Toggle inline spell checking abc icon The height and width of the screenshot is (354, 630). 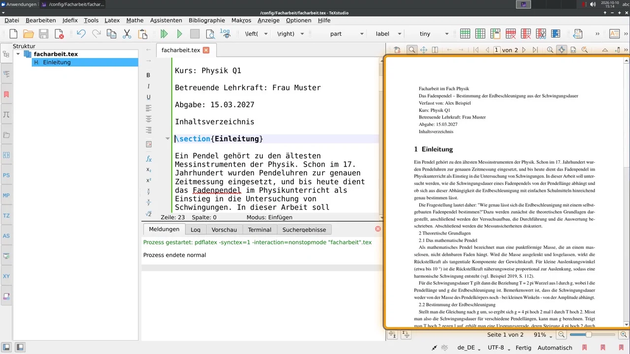tap(444, 348)
